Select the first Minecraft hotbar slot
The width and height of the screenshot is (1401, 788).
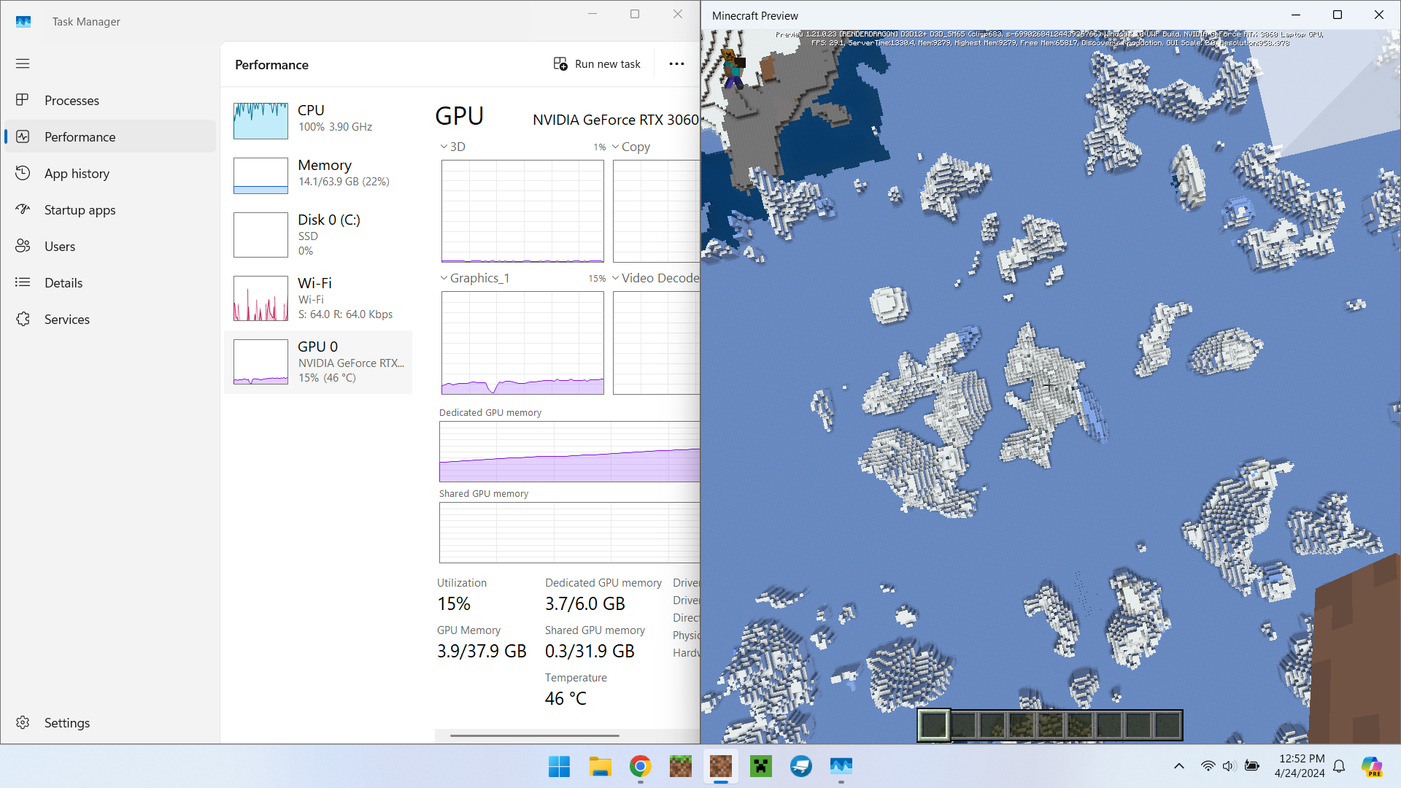click(x=933, y=725)
